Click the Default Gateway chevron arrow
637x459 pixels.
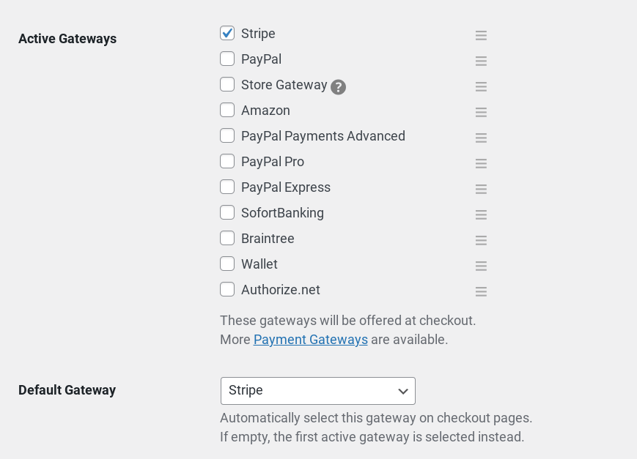pyautogui.click(x=402, y=391)
